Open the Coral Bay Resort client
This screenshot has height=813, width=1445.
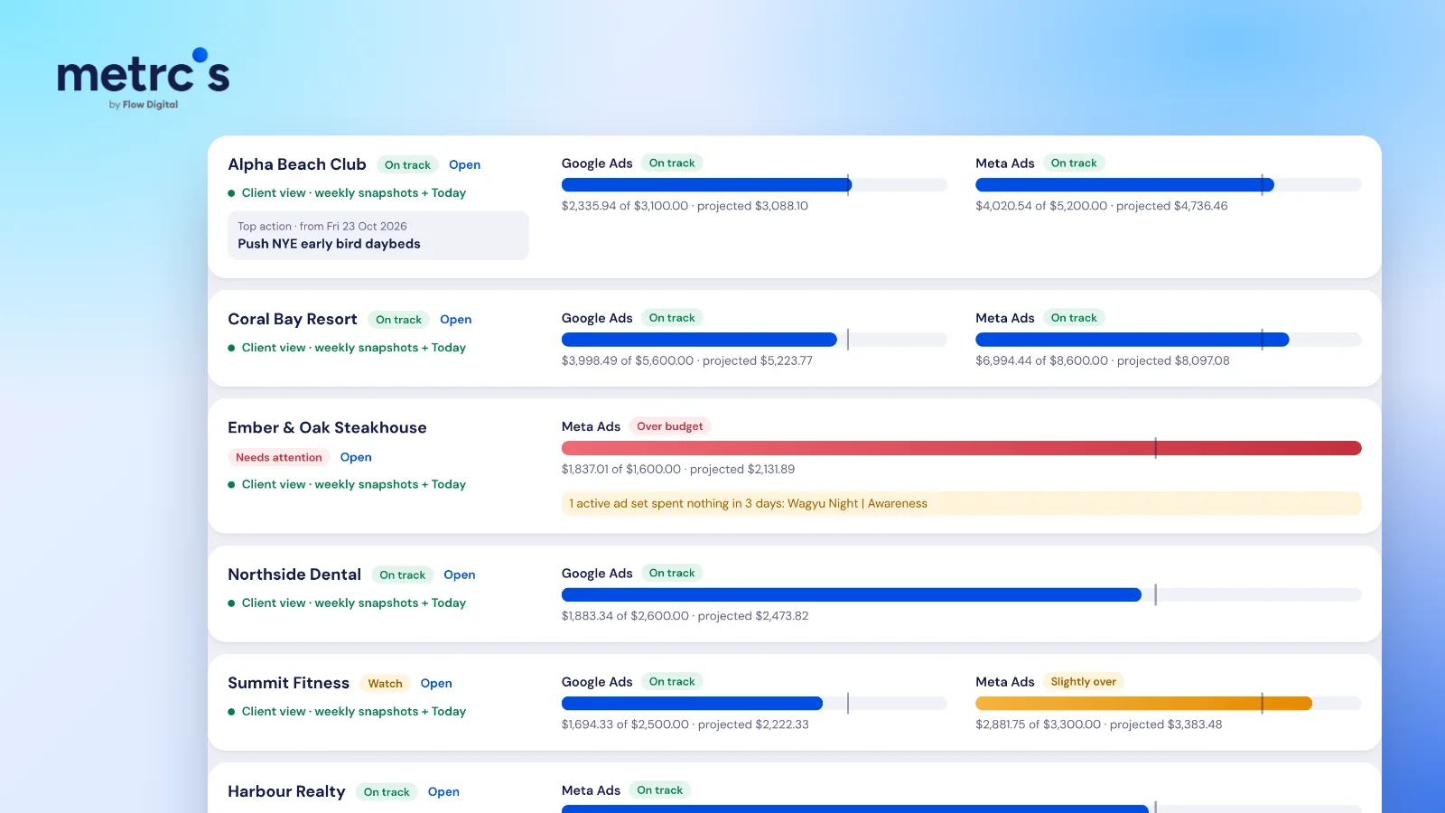(x=455, y=320)
